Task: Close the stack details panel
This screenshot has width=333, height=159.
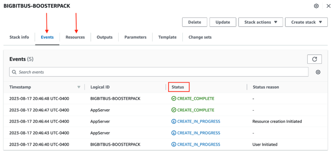Action: [x=328, y=6]
